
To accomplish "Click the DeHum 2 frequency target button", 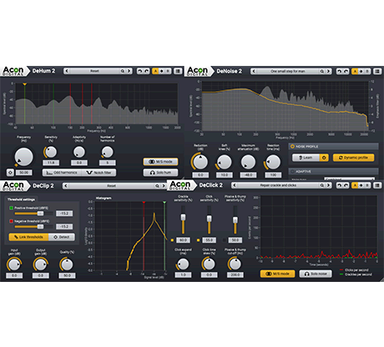I will click(x=10, y=173).
